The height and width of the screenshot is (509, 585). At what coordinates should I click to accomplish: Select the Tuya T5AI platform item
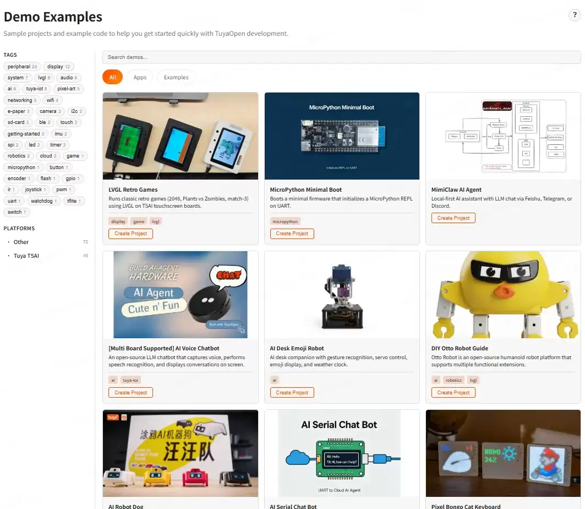point(47,256)
